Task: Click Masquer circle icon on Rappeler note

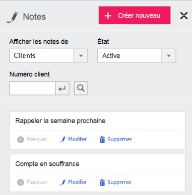Action: pos(21,140)
